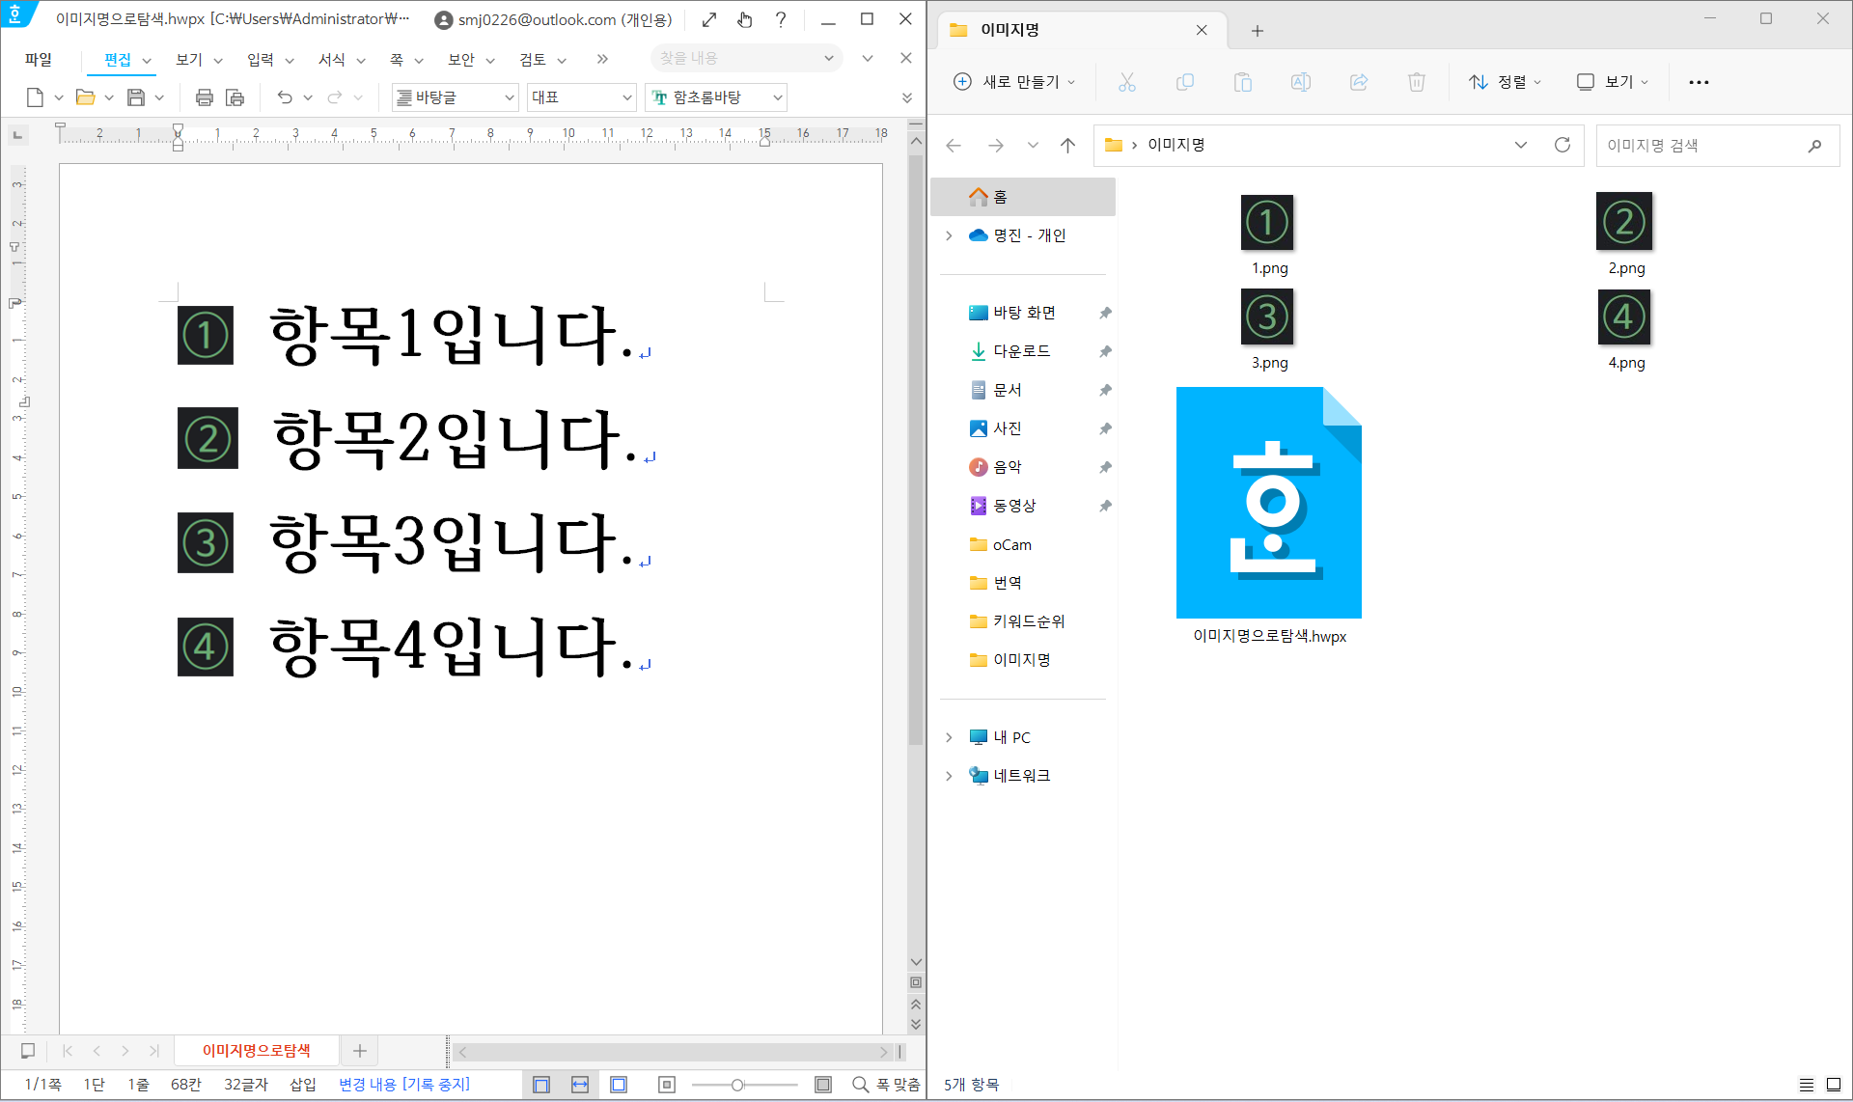Click the Rename icon in Explorer toolbar
This screenshot has height=1102, width=1853.
click(x=1301, y=82)
